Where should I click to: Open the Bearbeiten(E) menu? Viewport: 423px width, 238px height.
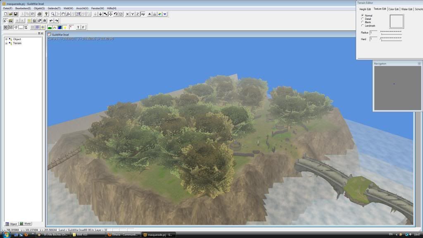coord(23,8)
